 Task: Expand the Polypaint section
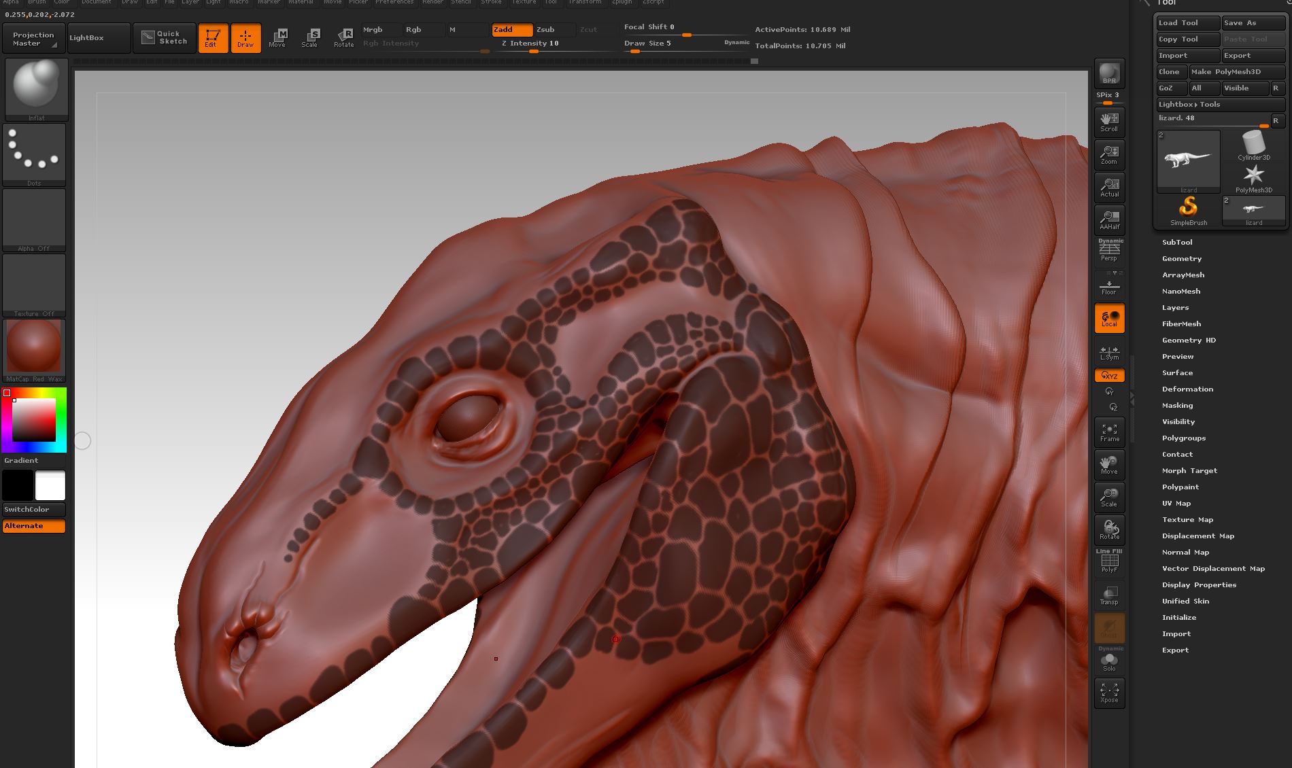[x=1180, y=487]
